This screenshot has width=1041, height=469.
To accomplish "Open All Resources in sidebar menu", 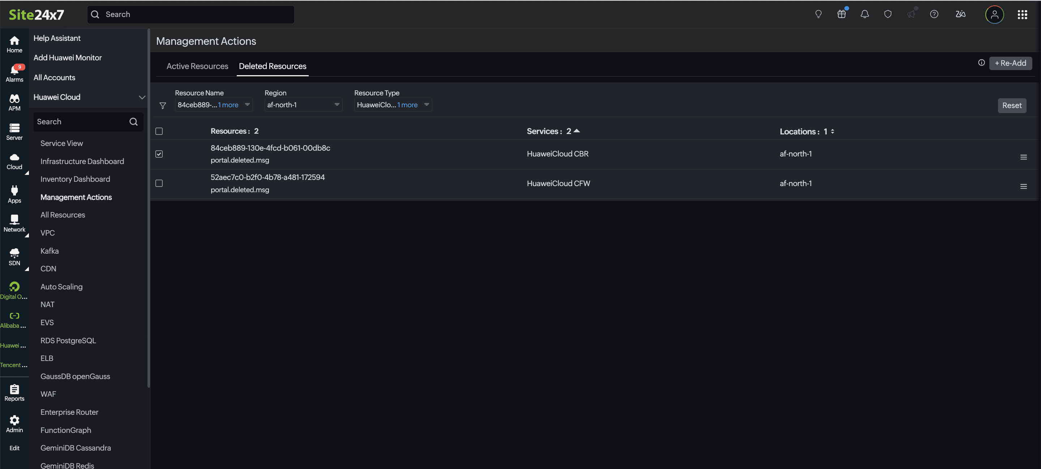I will click(x=63, y=215).
